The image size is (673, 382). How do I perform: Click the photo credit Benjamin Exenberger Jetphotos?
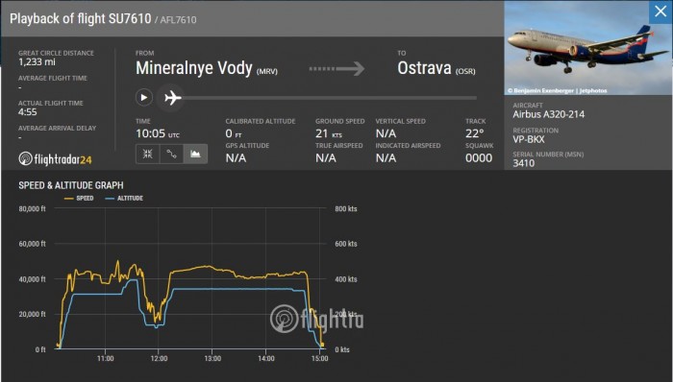pos(557,91)
